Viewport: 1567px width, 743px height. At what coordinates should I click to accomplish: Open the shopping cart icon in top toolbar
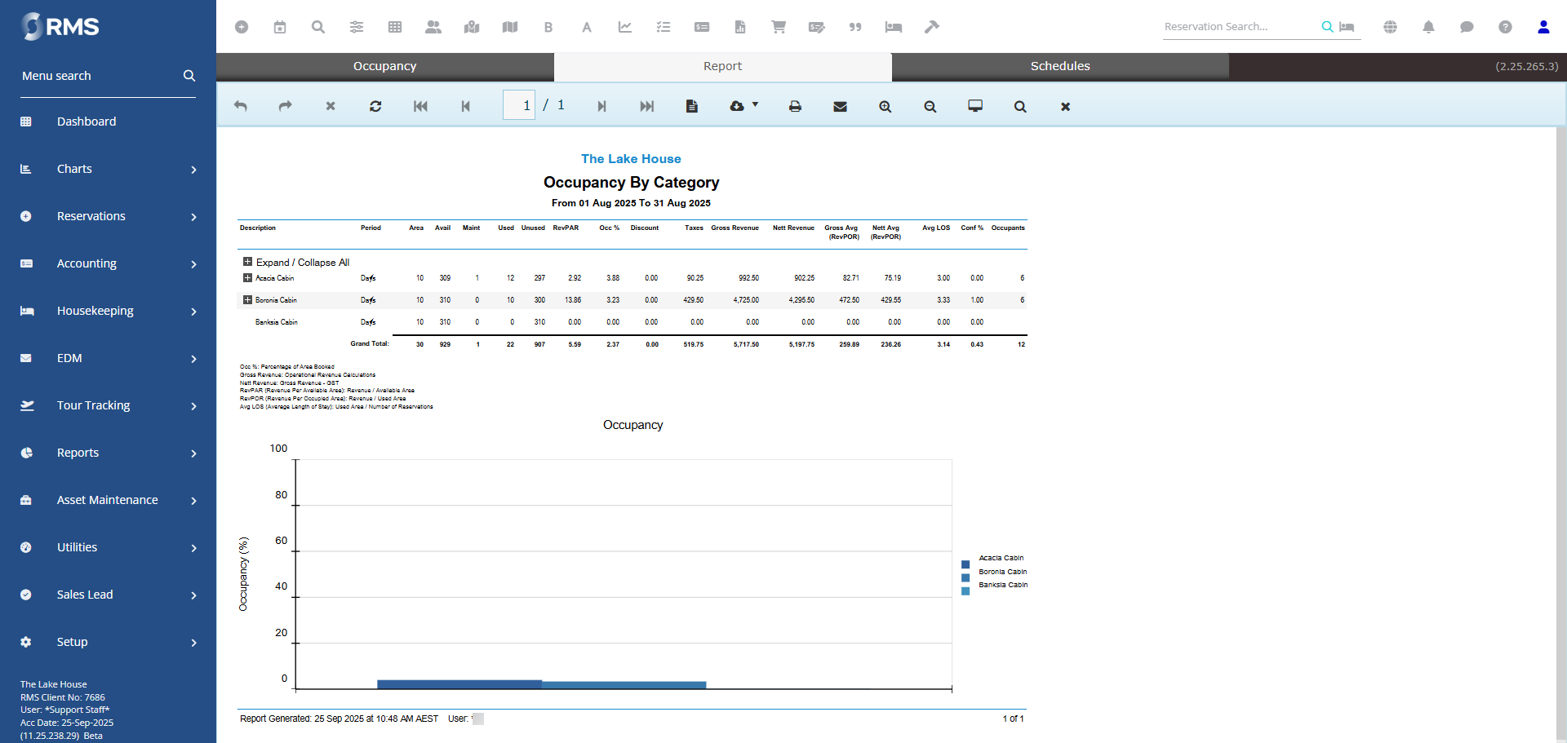[x=779, y=27]
